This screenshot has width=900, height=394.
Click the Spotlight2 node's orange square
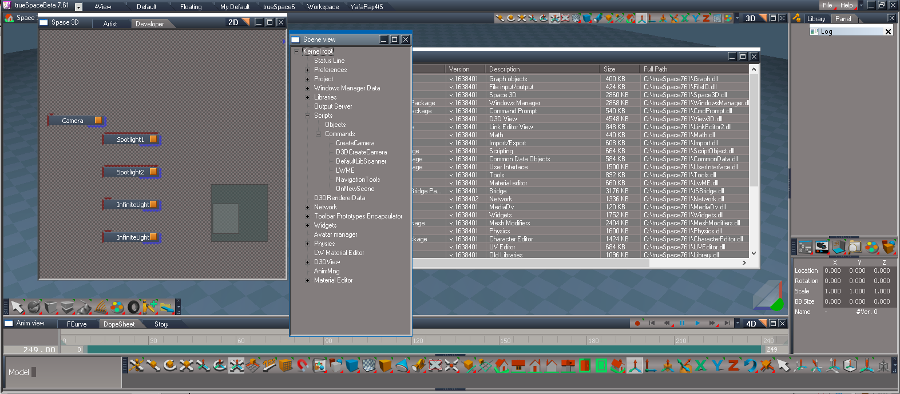click(x=153, y=172)
